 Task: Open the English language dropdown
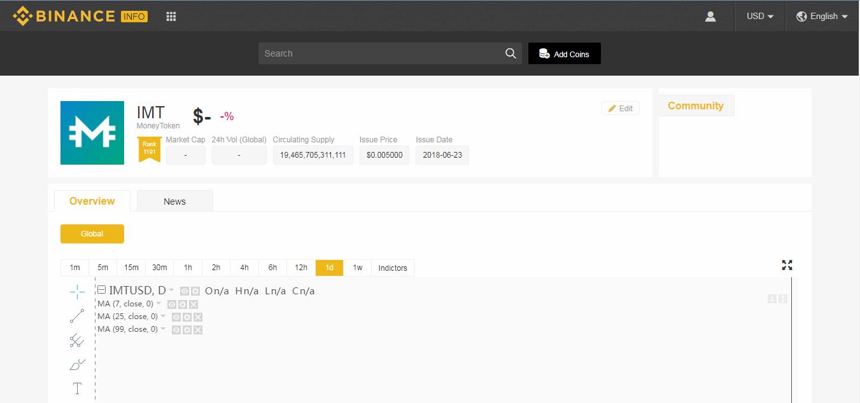[822, 16]
